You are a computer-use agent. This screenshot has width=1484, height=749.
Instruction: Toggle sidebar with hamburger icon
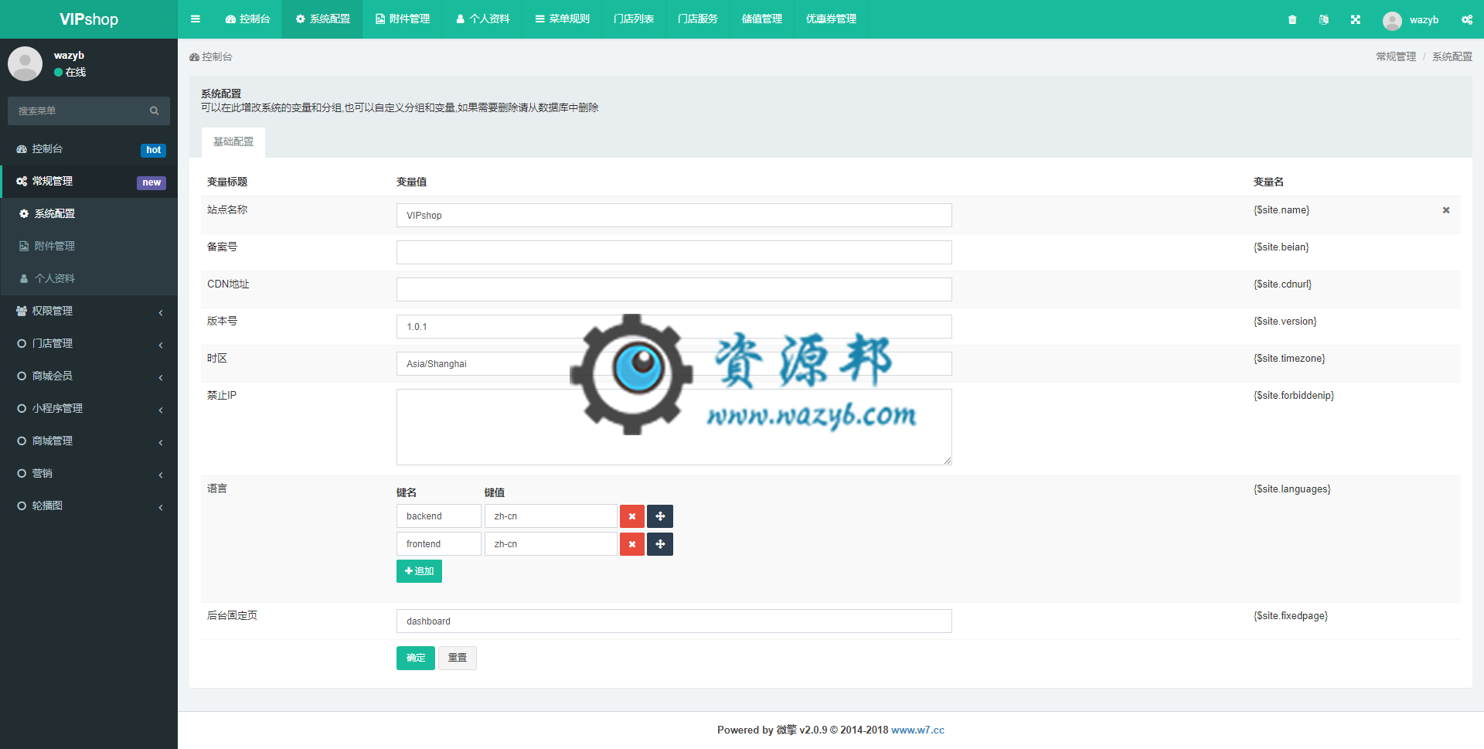pos(196,19)
